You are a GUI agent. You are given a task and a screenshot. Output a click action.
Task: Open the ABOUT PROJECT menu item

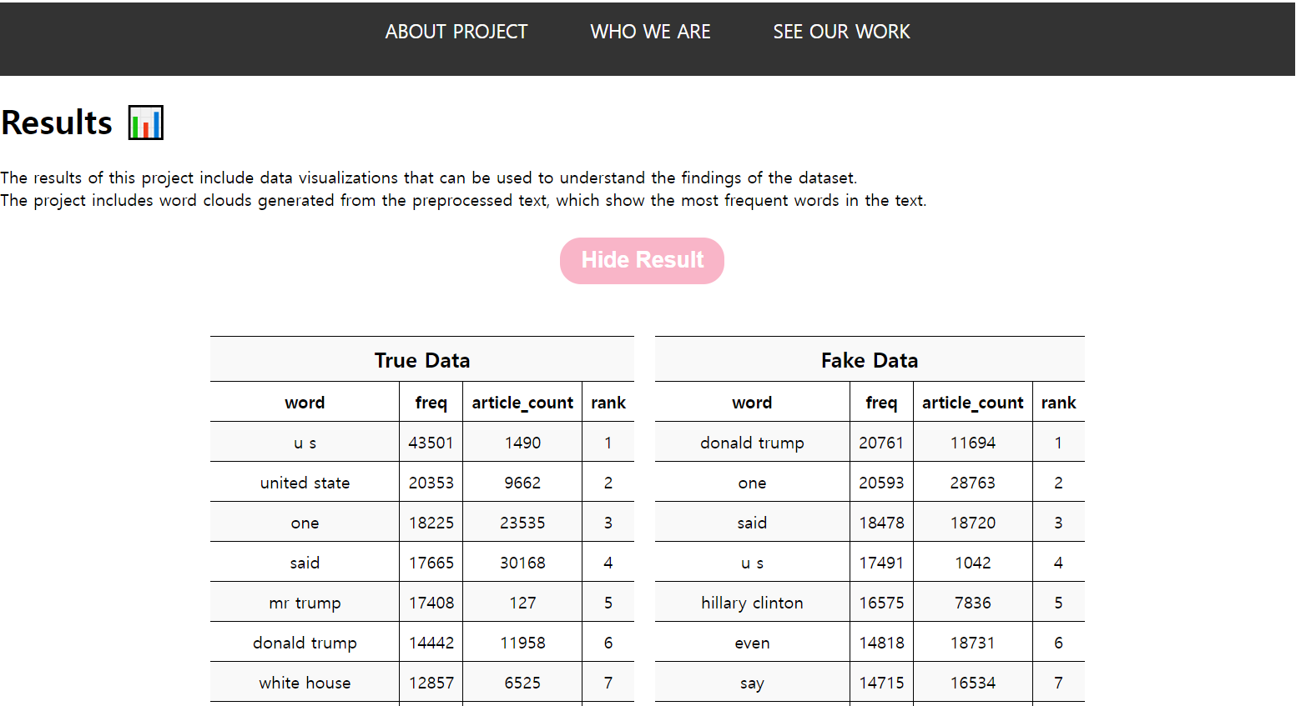(456, 32)
